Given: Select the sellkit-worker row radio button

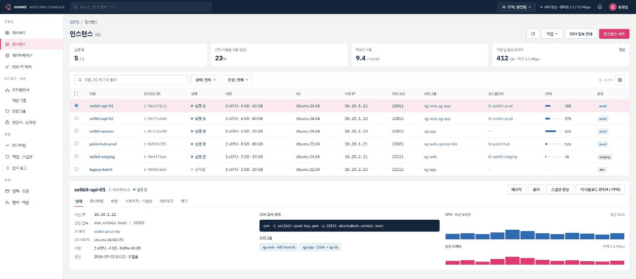Looking at the screenshot, I should (x=76, y=131).
